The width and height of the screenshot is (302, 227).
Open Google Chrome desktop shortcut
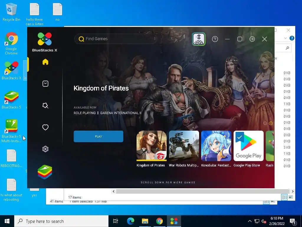pyautogui.click(x=11, y=44)
